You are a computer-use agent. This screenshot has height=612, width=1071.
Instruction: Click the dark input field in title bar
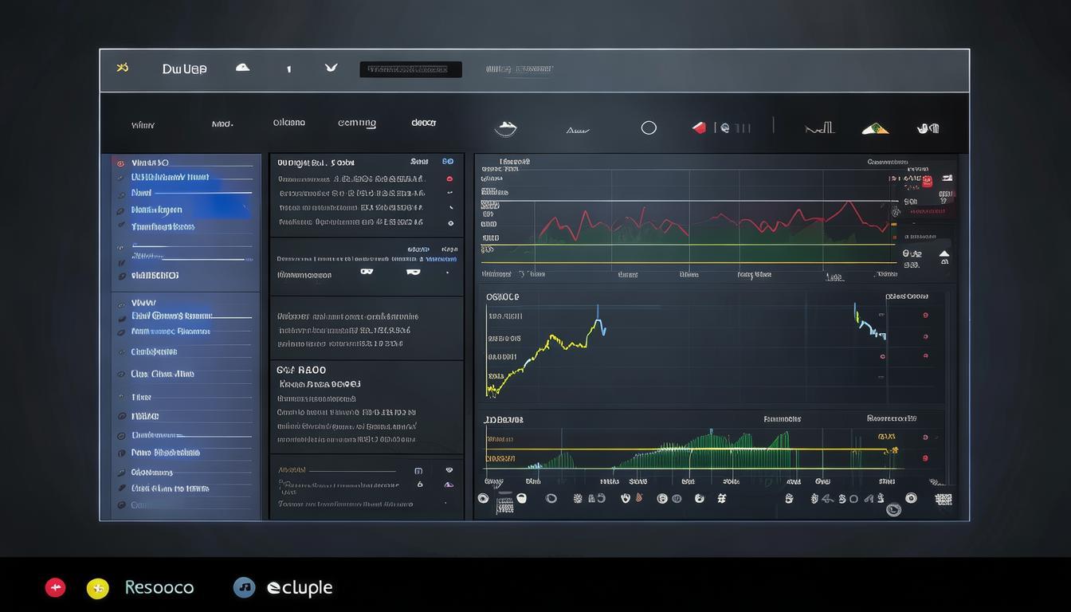point(410,69)
